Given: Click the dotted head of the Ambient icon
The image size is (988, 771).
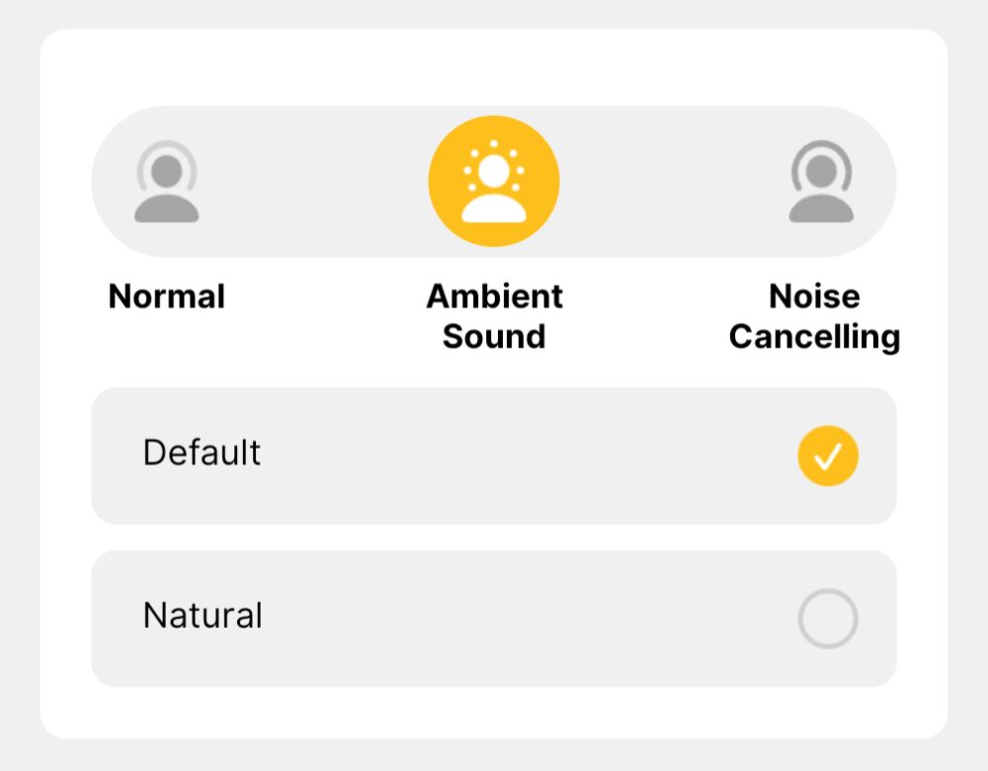Looking at the screenshot, I should pos(494,171).
